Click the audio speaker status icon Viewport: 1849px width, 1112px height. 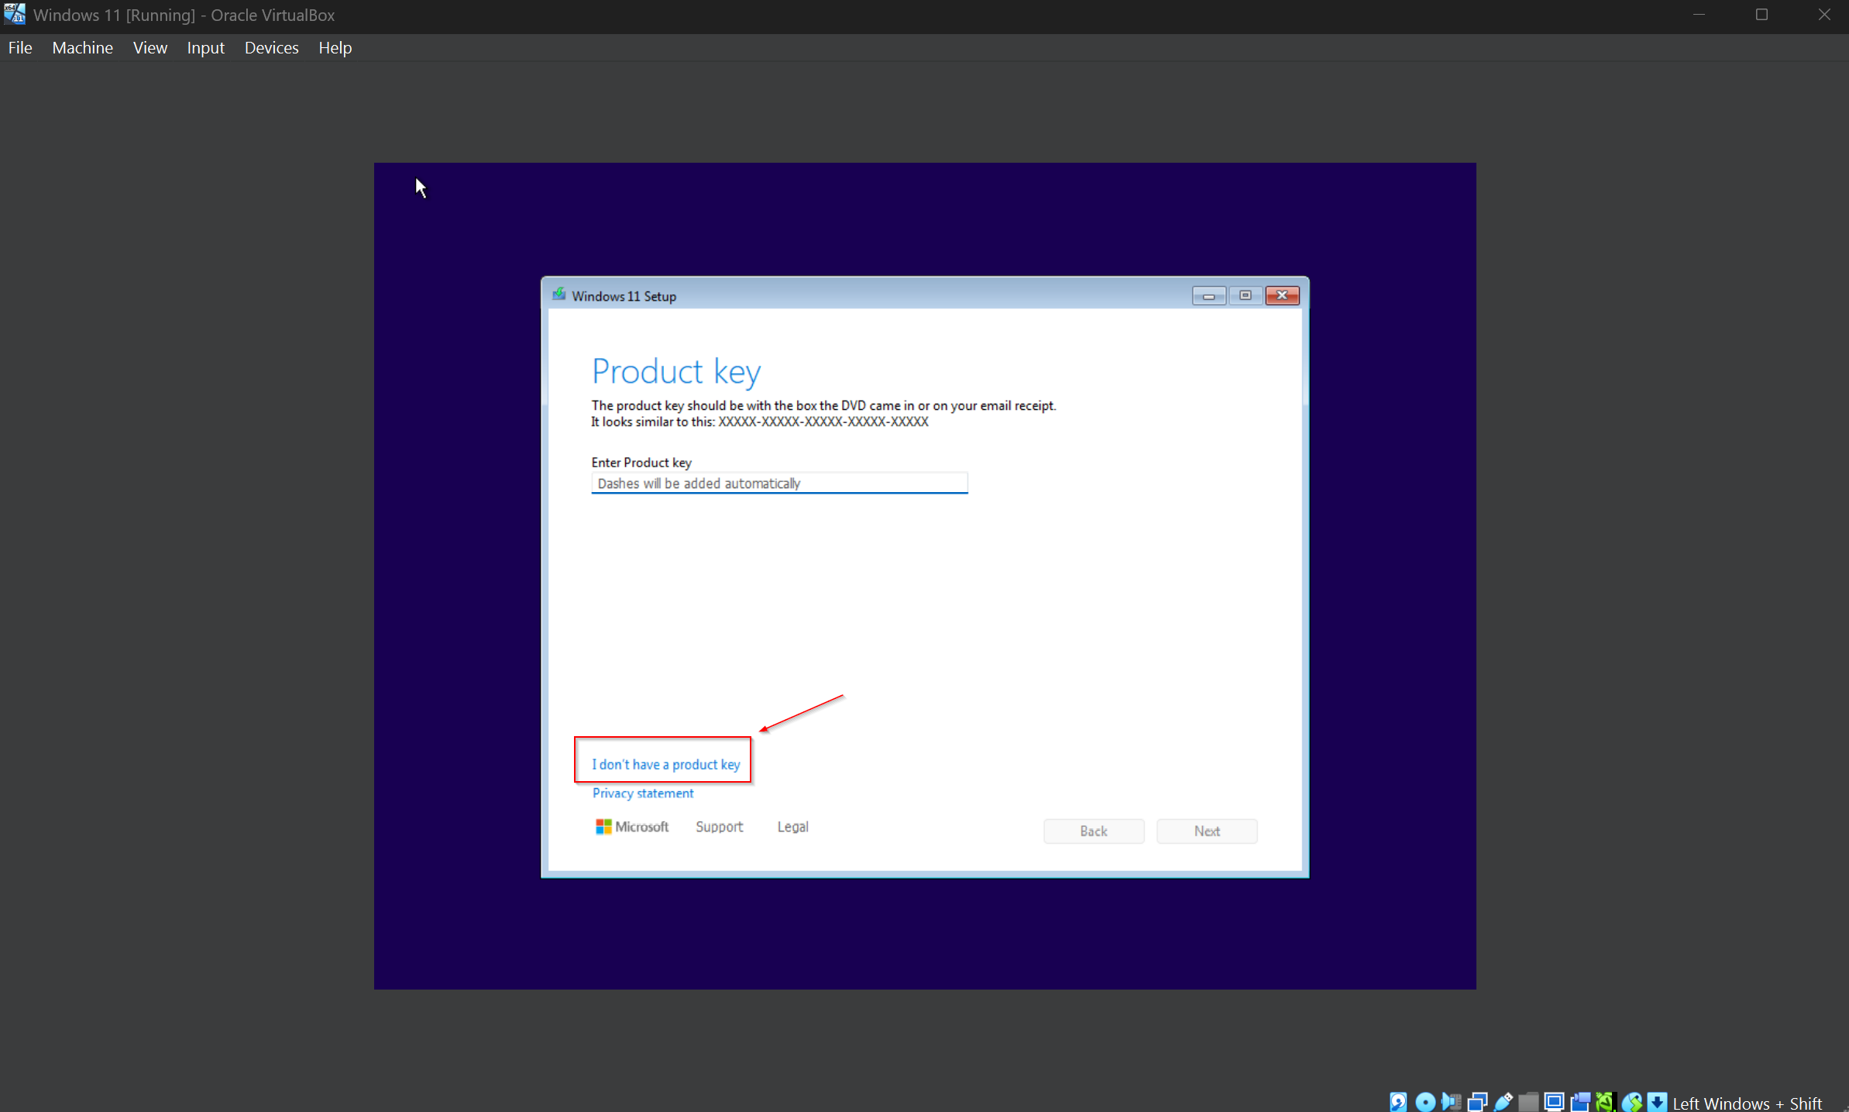pyautogui.click(x=1451, y=1102)
